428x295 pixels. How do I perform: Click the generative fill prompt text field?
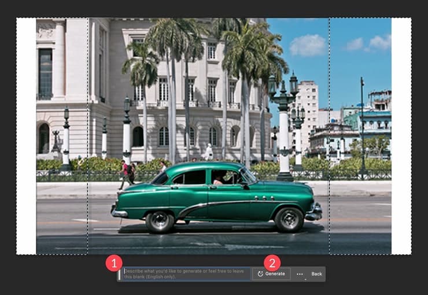pos(186,274)
